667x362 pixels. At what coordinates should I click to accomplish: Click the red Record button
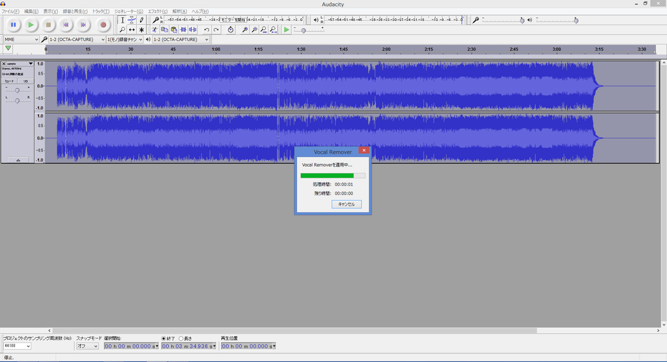pos(103,25)
